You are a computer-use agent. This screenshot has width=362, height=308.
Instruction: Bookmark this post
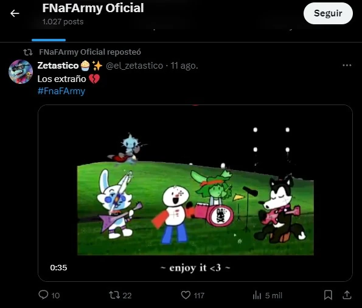click(328, 295)
